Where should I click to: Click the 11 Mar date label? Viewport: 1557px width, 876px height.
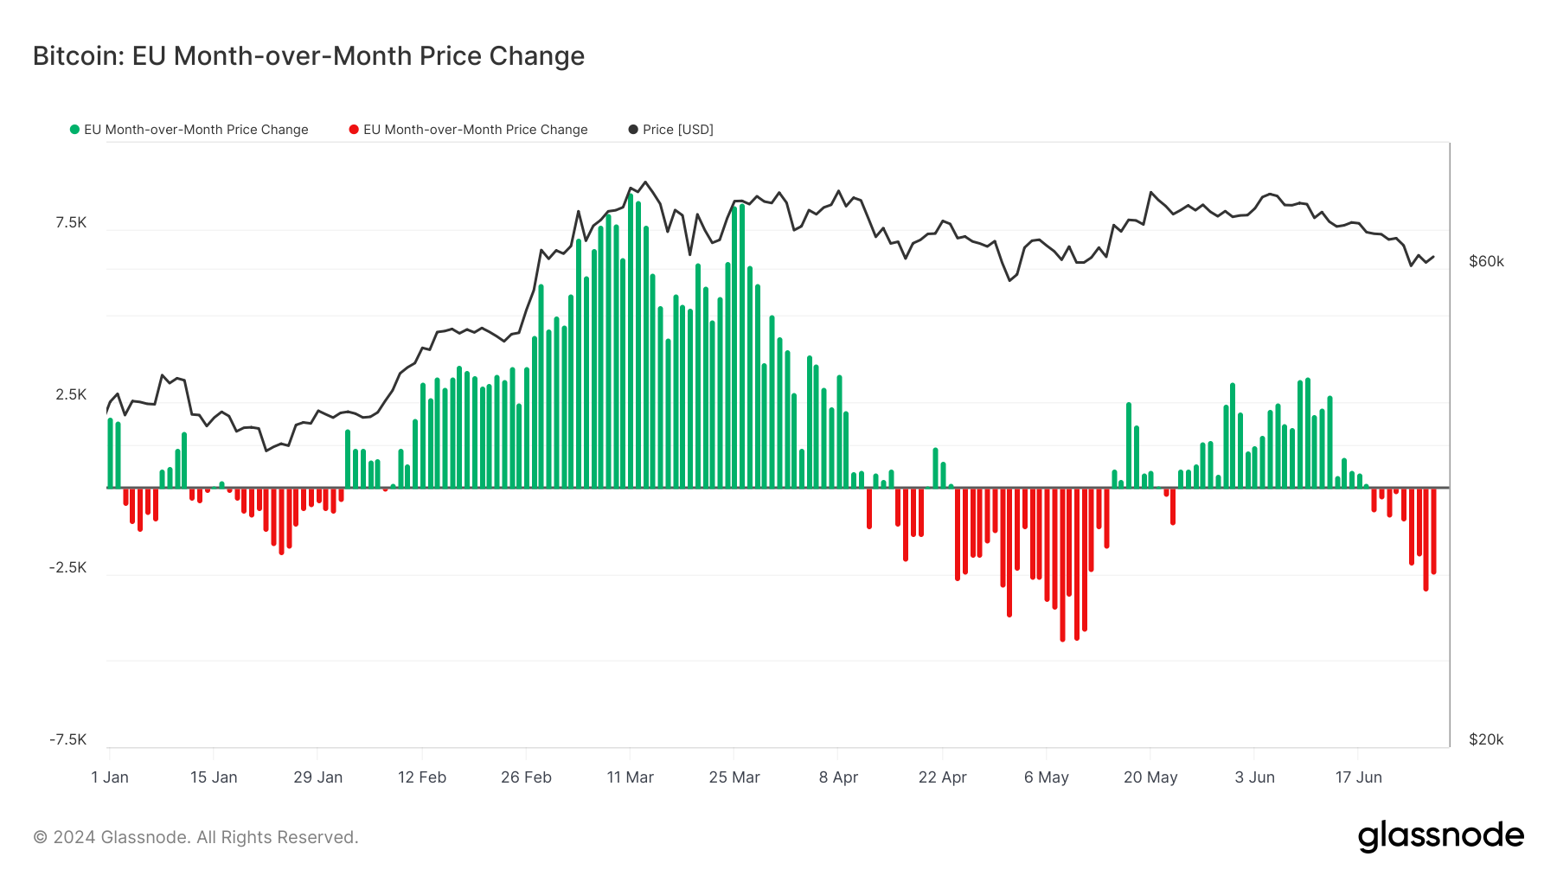click(x=630, y=777)
